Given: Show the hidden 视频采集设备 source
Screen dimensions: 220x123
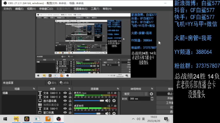Looking at the screenshot, I should click(65, 105).
